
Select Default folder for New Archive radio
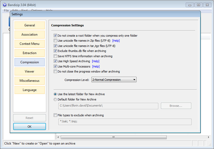(55, 99)
